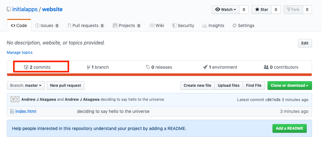Click the Manage topics link

20,53
